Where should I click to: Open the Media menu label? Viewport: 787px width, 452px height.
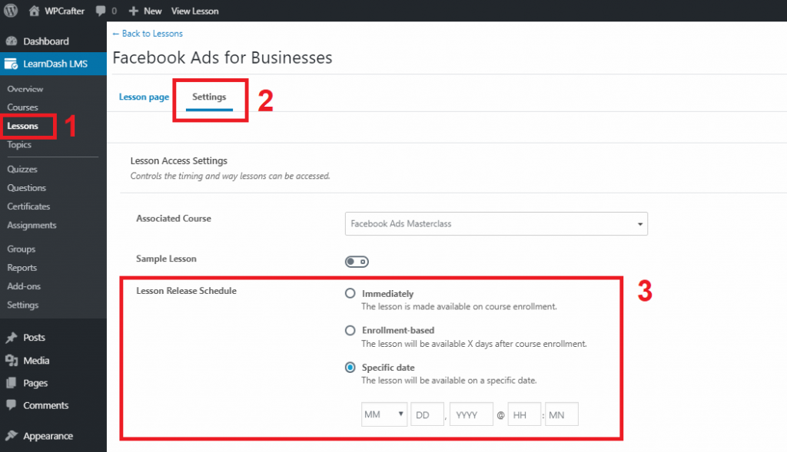tap(36, 361)
